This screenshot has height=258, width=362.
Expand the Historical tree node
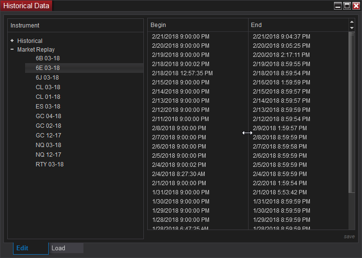coord(12,41)
